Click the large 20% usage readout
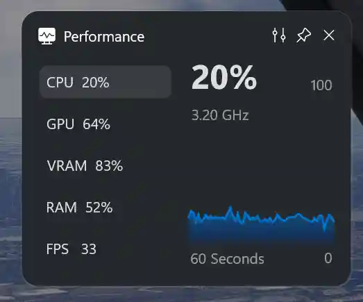This screenshot has height=302, width=363. tap(224, 77)
